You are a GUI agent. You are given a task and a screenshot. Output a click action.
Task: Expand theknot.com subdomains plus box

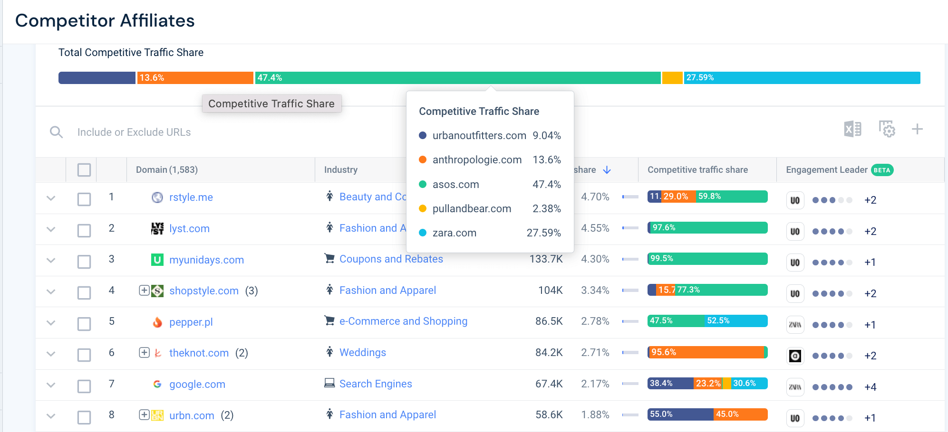pyautogui.click(x=144, y=352)
